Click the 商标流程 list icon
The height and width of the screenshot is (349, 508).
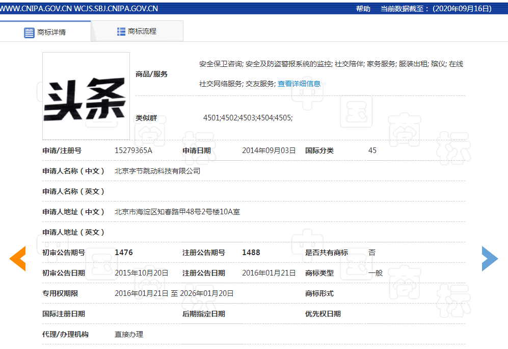coord(121,32)
